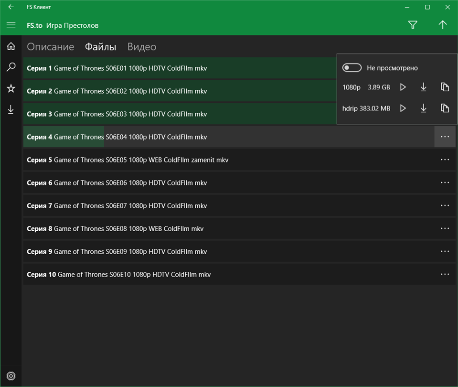Open more options for Серия 5
The image size is (458, 387).
click(x=445, y=160)
